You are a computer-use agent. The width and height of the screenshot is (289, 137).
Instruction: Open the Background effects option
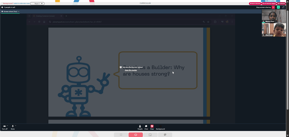(x=160, y=127)
